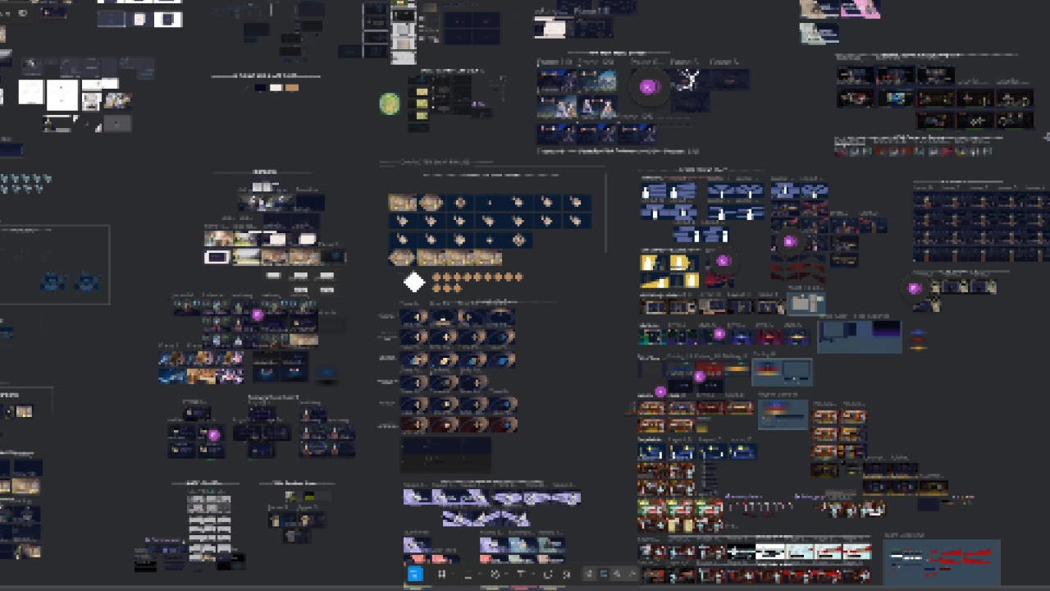Select the first gold ornament frame in the grid
Image resolution: width=1050 pixels, height=591 pixels.
[x=402, y=202]
